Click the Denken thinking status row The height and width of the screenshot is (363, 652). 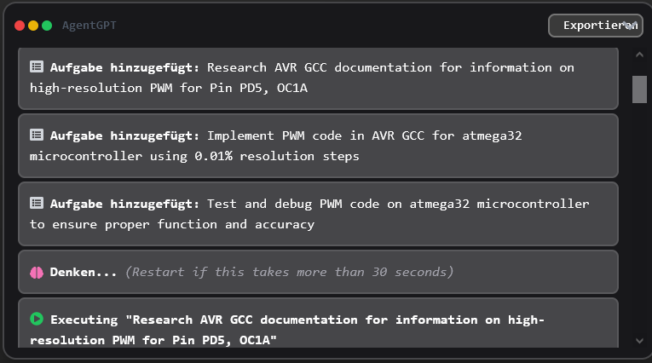pyautogui.click(x=318, y=272)
